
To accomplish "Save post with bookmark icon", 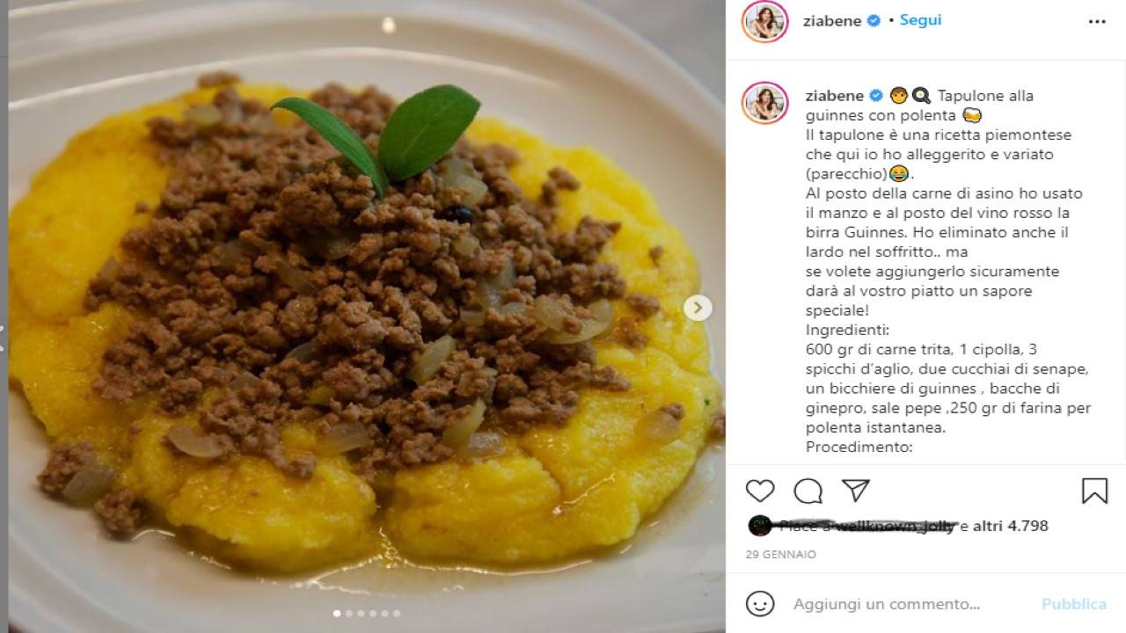I will coord(1094,491).
